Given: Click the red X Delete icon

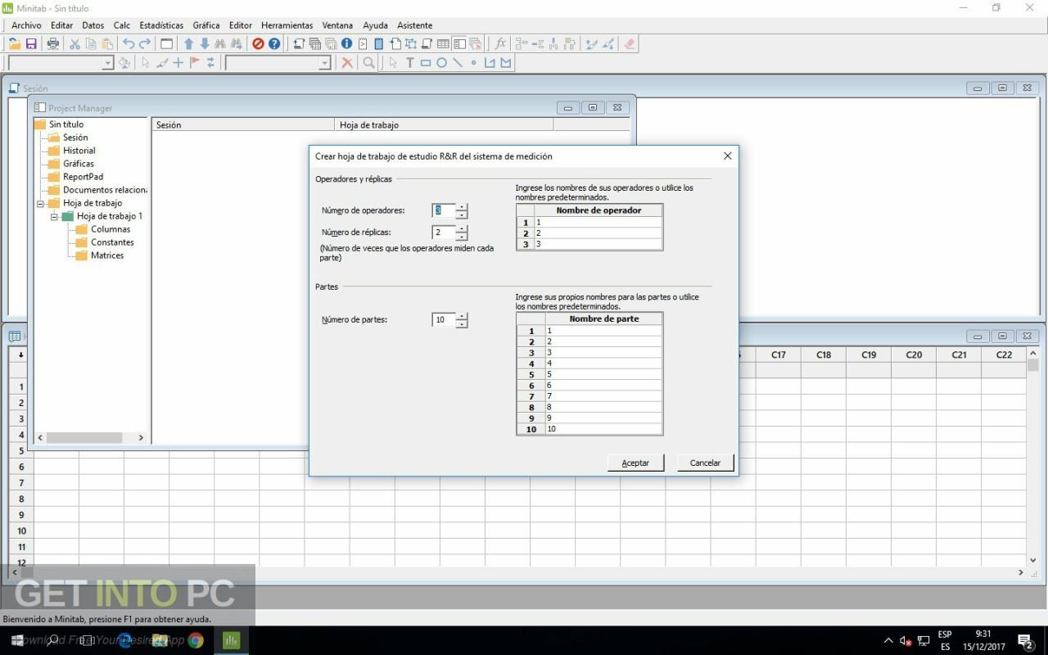Looking at the screenshot, I should point(347,63).
